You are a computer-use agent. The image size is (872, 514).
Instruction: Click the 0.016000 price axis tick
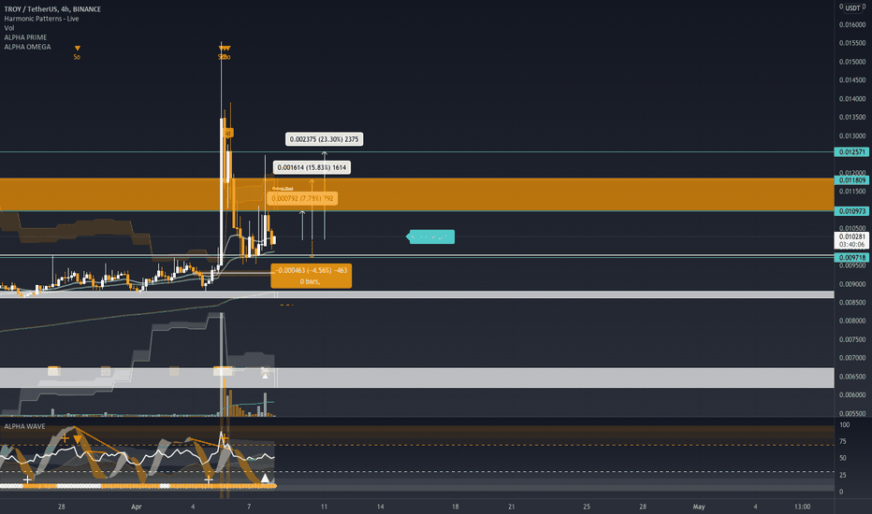tap(852, 24)
